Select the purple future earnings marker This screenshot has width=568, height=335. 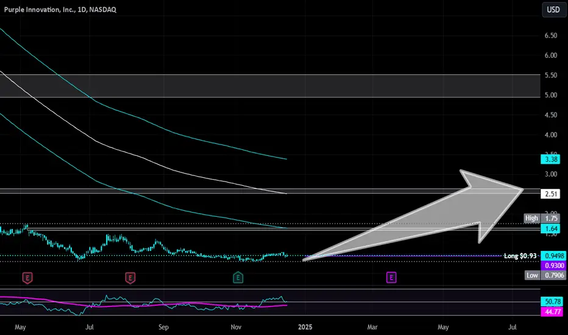[x=391, y=278]
